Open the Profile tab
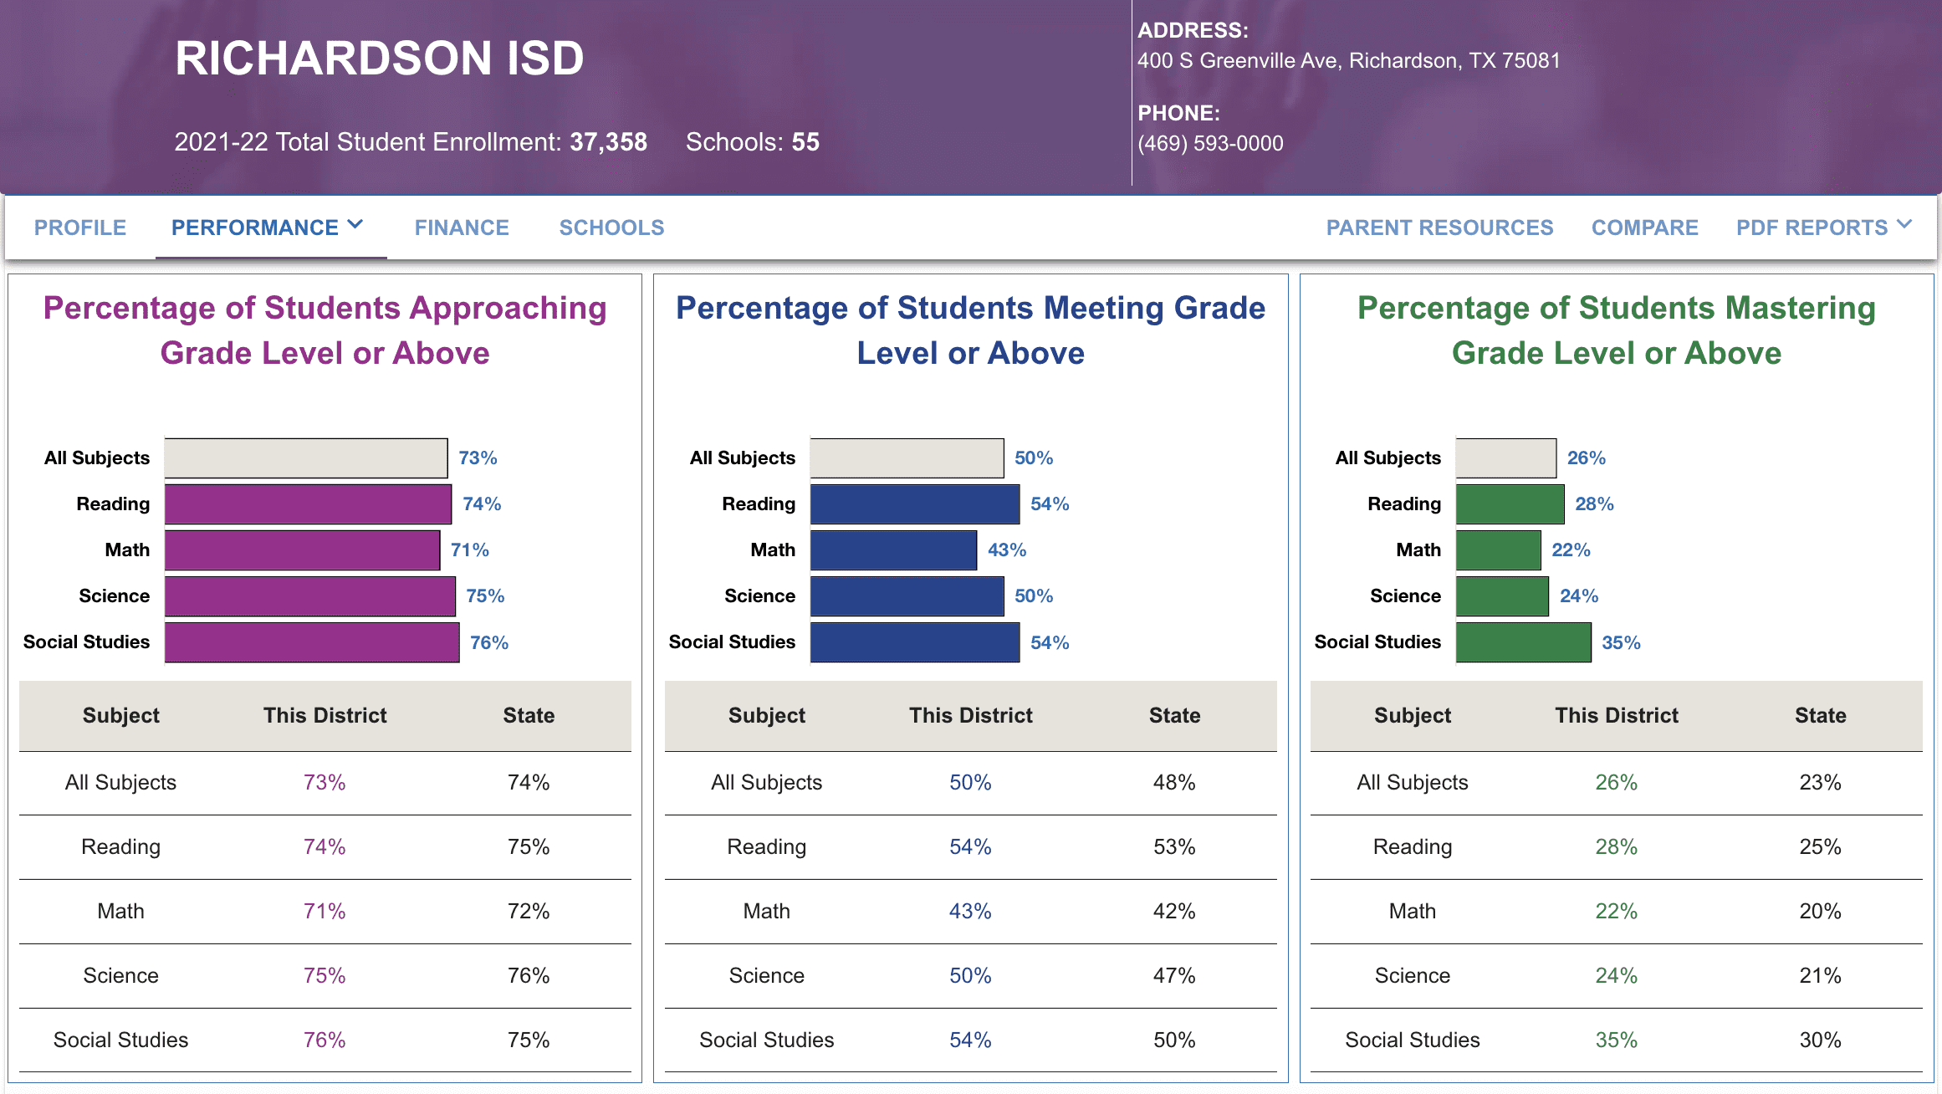1942x1094 pixels. click(80, 227)
